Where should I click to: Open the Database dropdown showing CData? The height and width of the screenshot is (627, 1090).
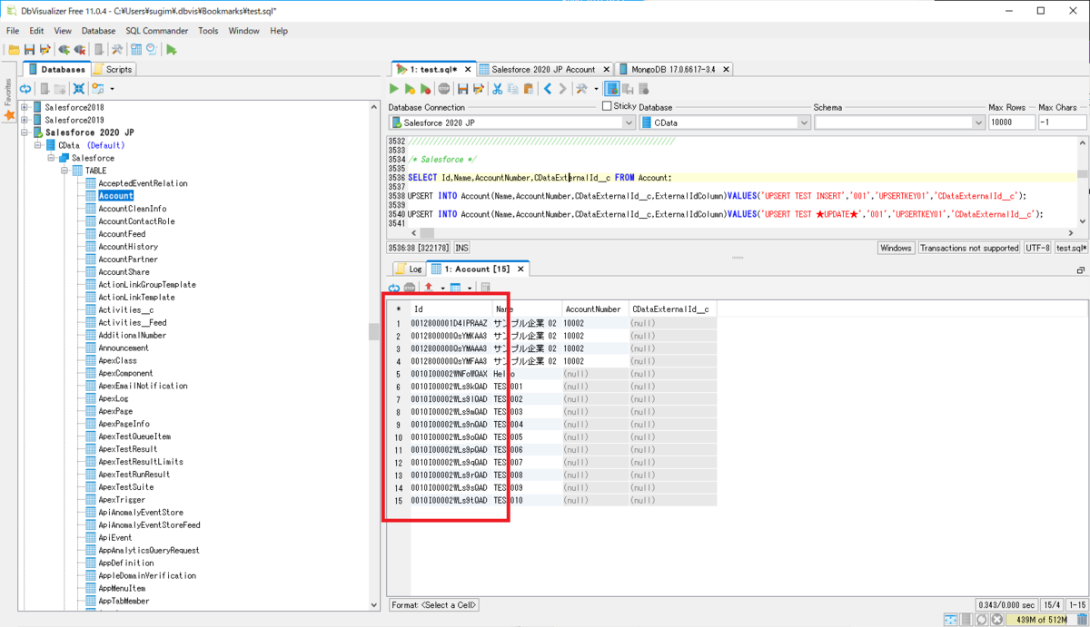(724, 122)
